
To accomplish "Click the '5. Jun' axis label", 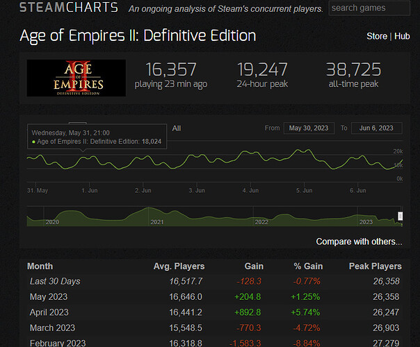I will point(305,190).
